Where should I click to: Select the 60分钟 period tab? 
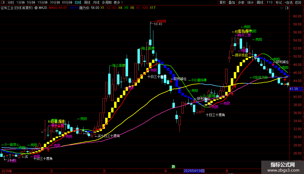(x=67, y=2)
